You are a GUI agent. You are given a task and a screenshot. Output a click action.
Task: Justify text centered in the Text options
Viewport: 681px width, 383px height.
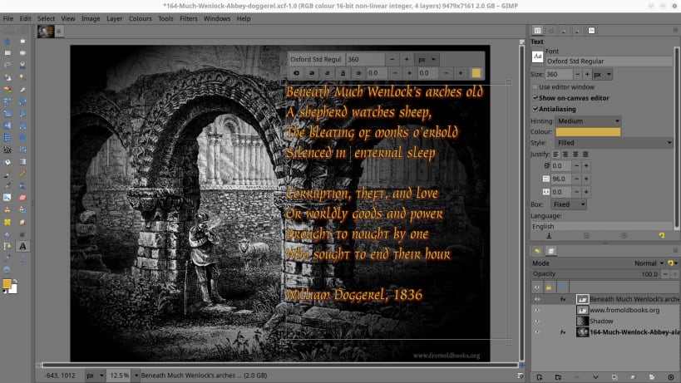click(565, 154)
